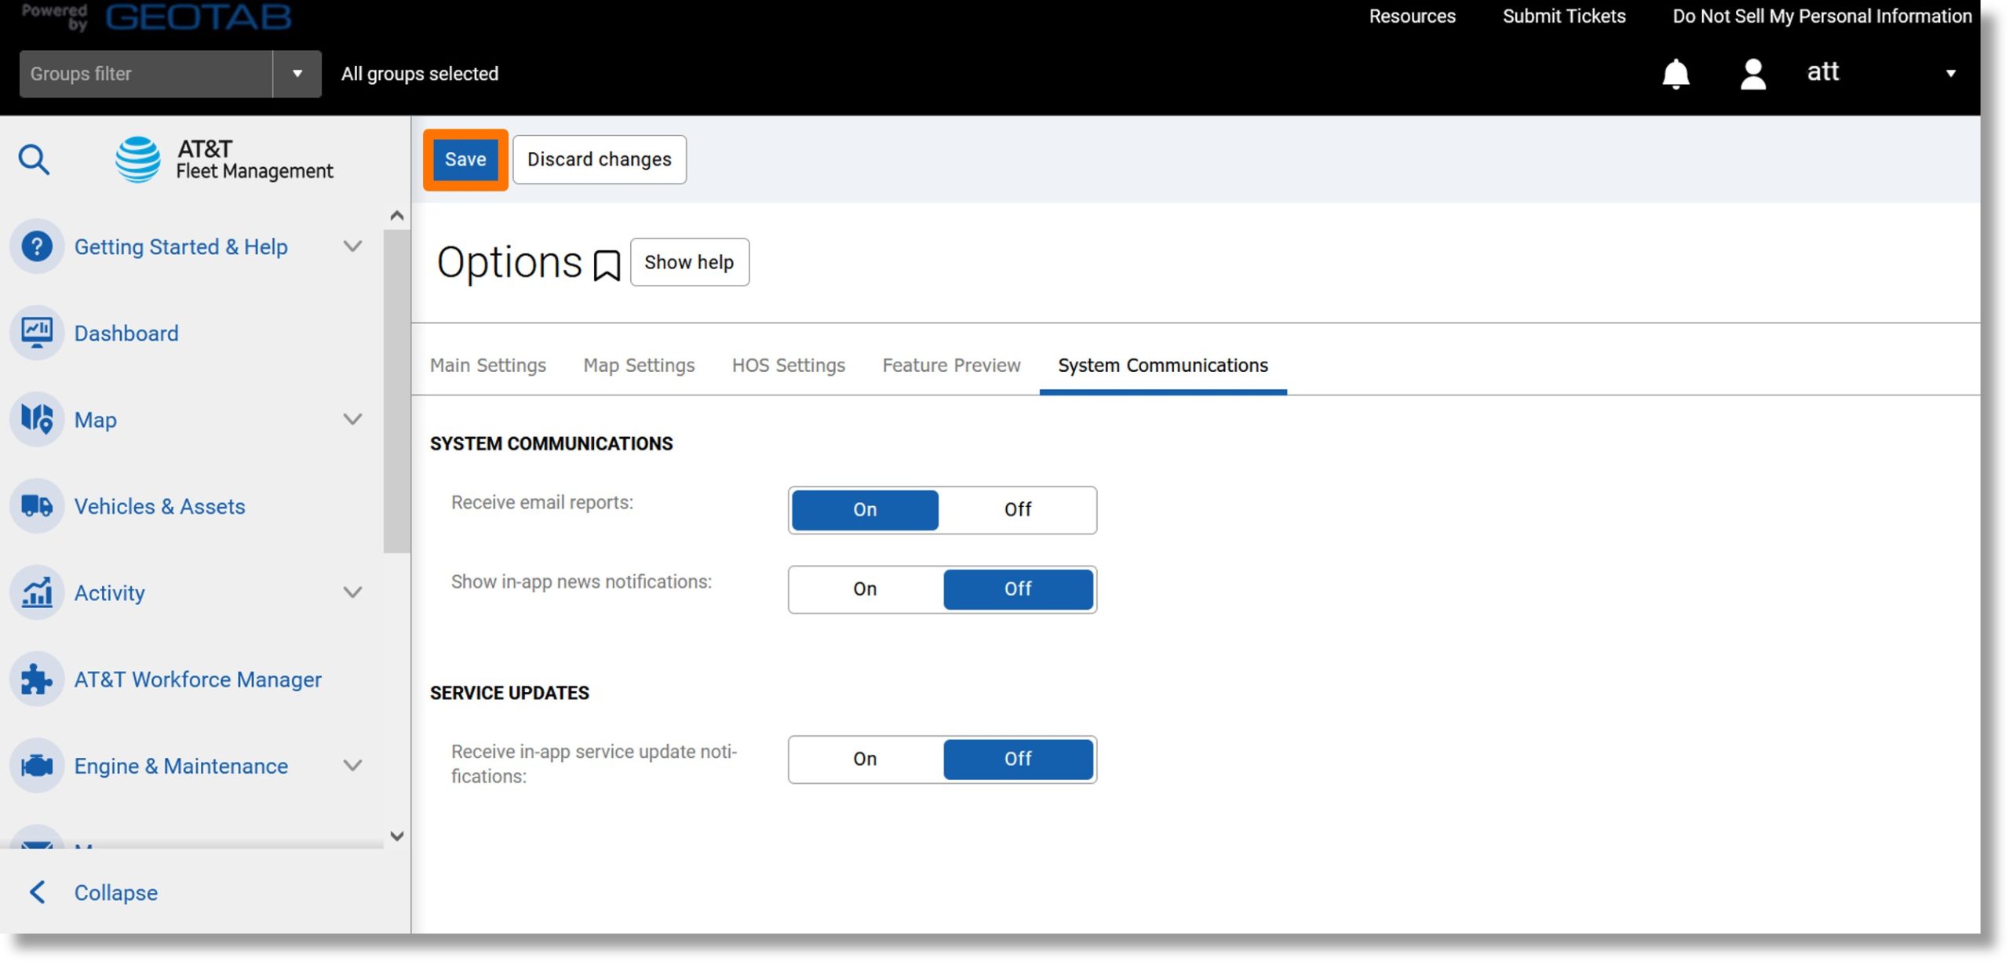The image size is (2009, 962).
Task: Click Discard changes button
Action: (600, 159)
